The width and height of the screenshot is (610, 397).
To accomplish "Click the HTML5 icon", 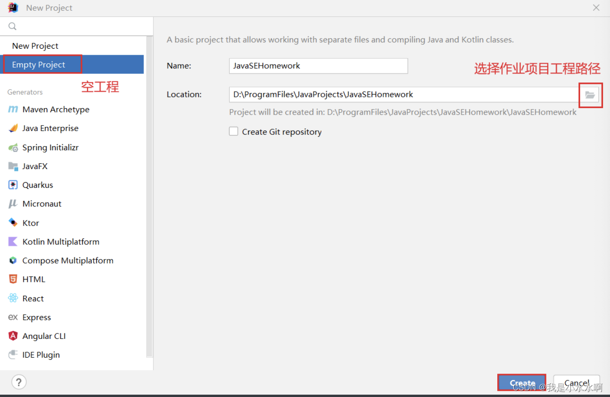I will pyautogui.click(x=13, y=279).
